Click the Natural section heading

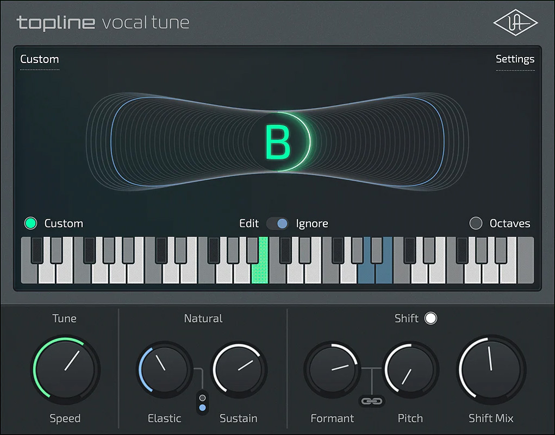[203, 318]
